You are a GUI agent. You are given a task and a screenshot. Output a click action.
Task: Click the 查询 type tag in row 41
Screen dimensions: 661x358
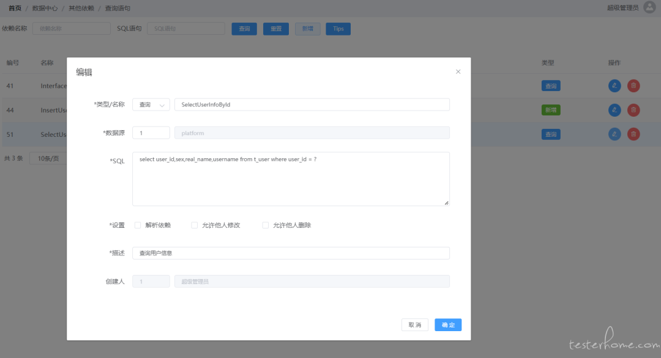pyautogui.click(x=551, y=86)
